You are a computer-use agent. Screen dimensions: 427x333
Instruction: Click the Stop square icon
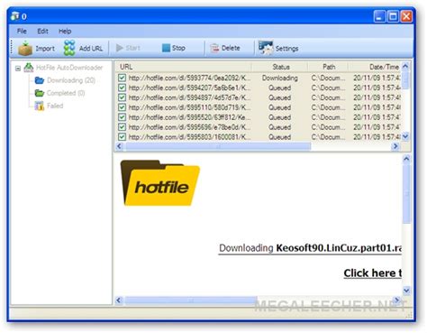[x=166, y=48]
